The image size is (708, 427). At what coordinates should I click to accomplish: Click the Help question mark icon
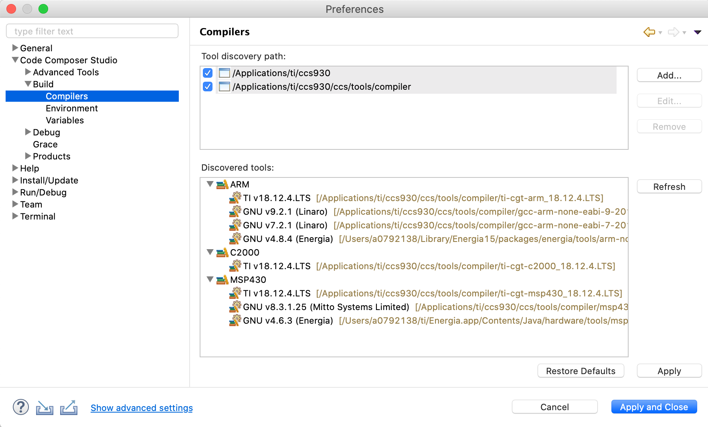click(21, 407)
